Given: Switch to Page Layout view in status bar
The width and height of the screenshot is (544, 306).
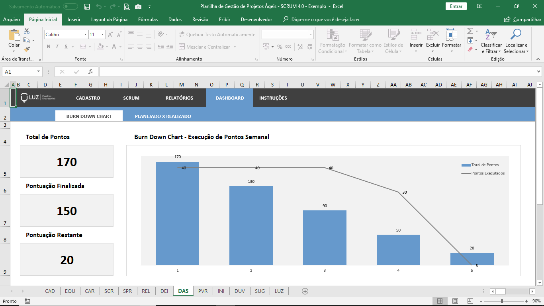Looking at the screenshot, I should pyautogui.click(x=455, y=301).
